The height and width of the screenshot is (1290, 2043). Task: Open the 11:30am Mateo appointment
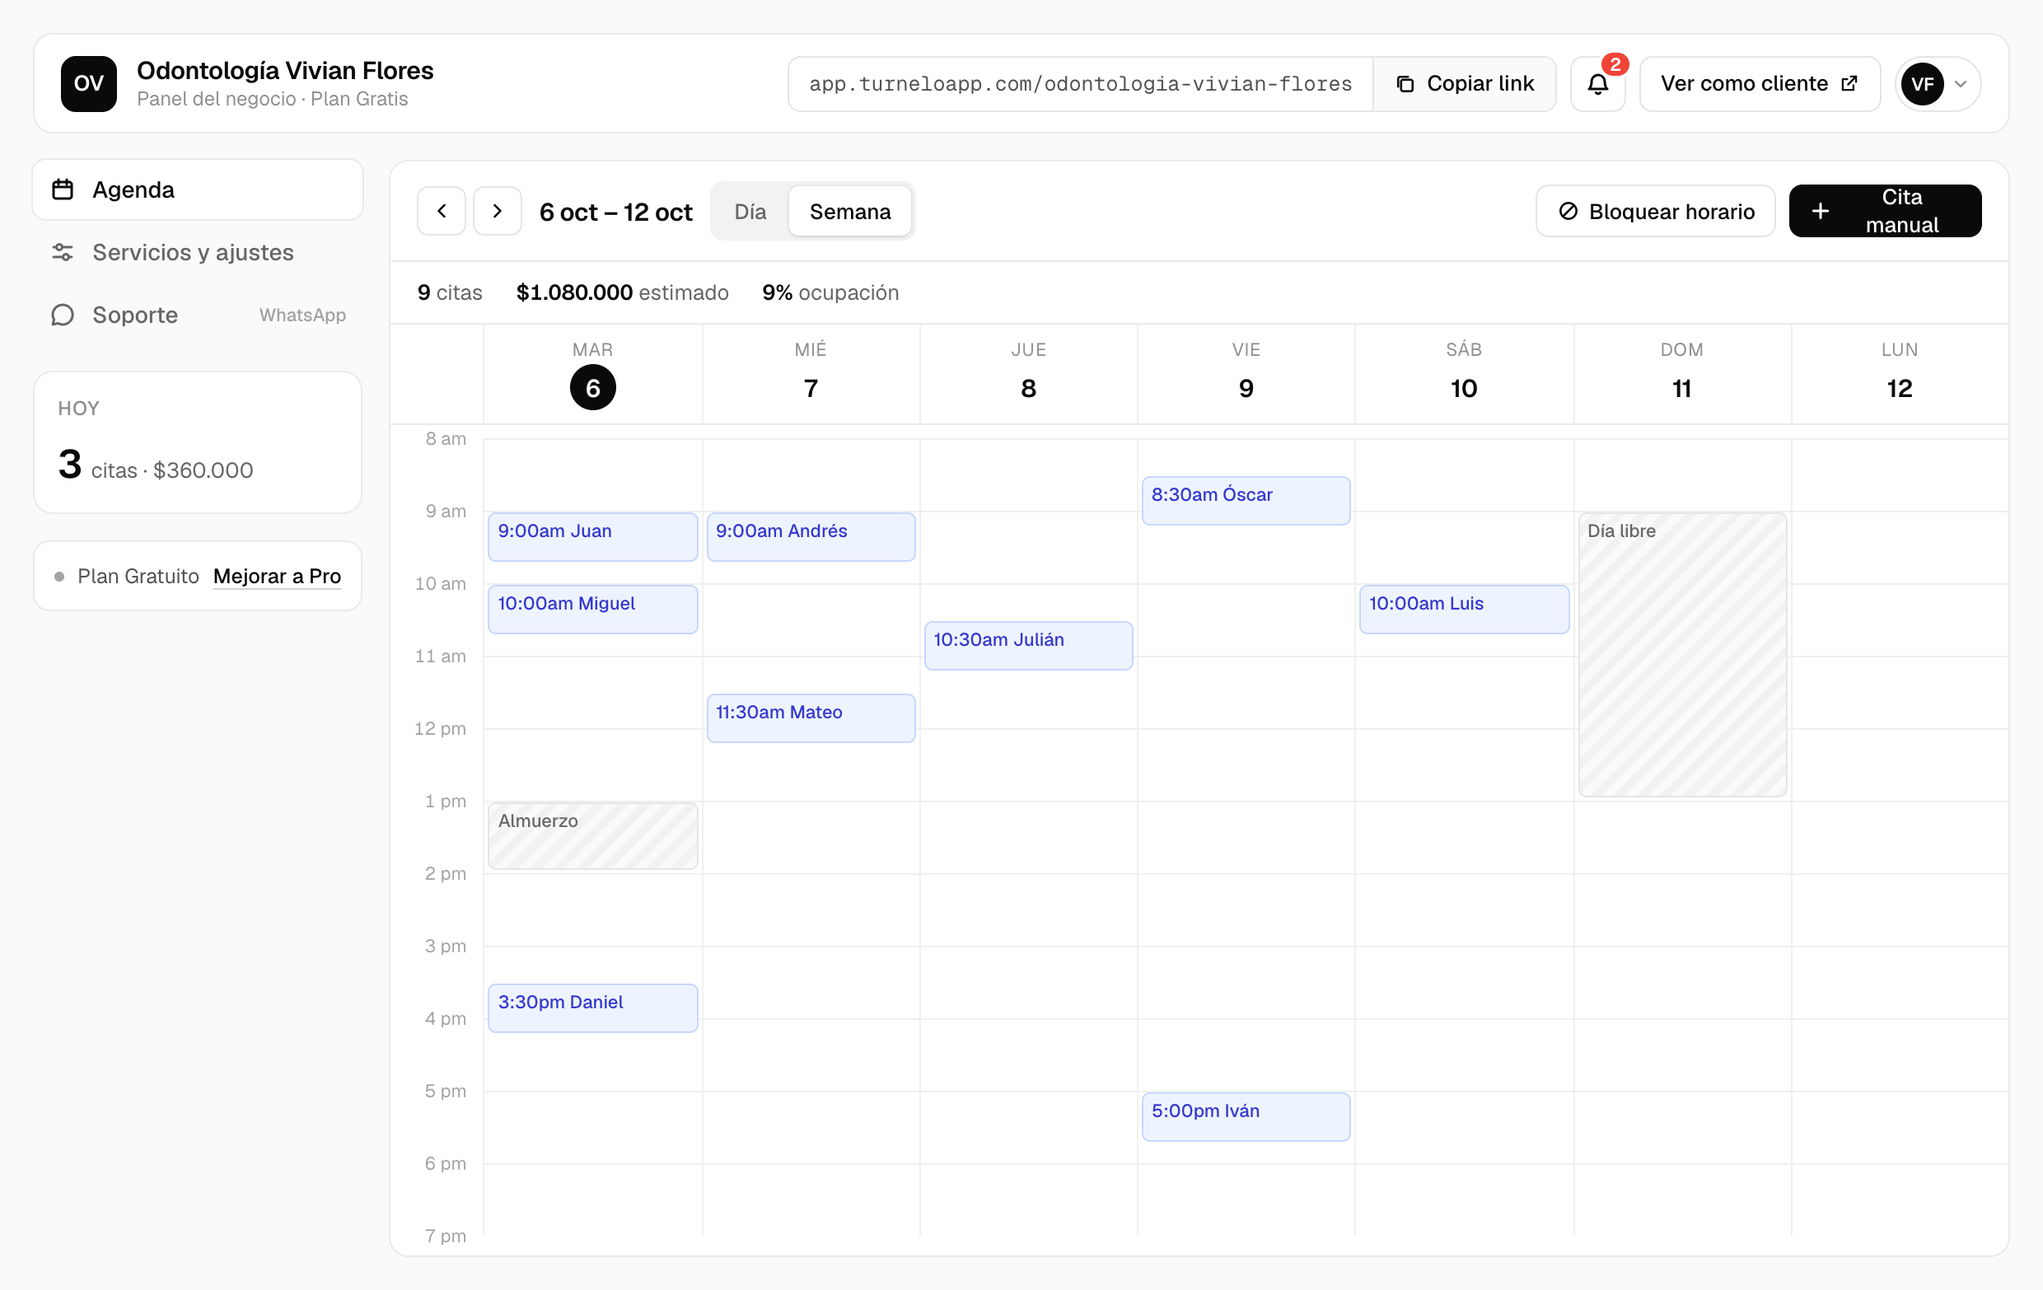tap(811, 717)
